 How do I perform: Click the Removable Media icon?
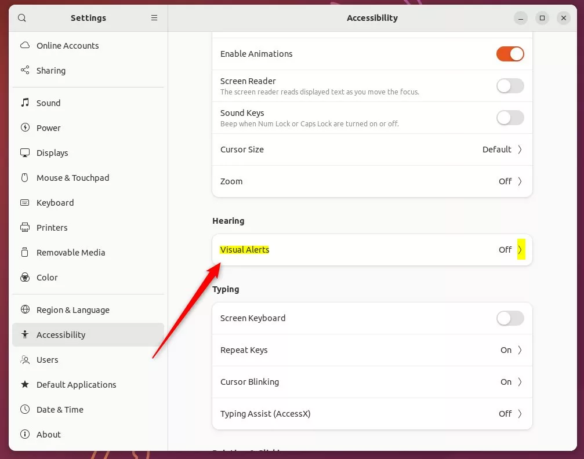click(25, 252)
